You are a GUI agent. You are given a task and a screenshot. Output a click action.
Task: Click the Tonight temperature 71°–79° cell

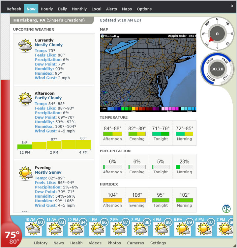[161, 133]
